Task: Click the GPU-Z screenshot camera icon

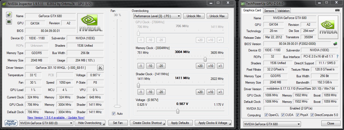Action: (337, 10)
